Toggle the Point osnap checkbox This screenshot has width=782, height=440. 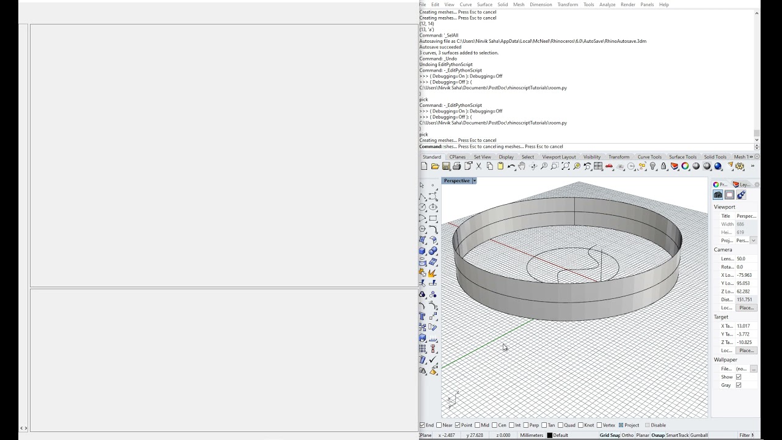click(458, 425)
